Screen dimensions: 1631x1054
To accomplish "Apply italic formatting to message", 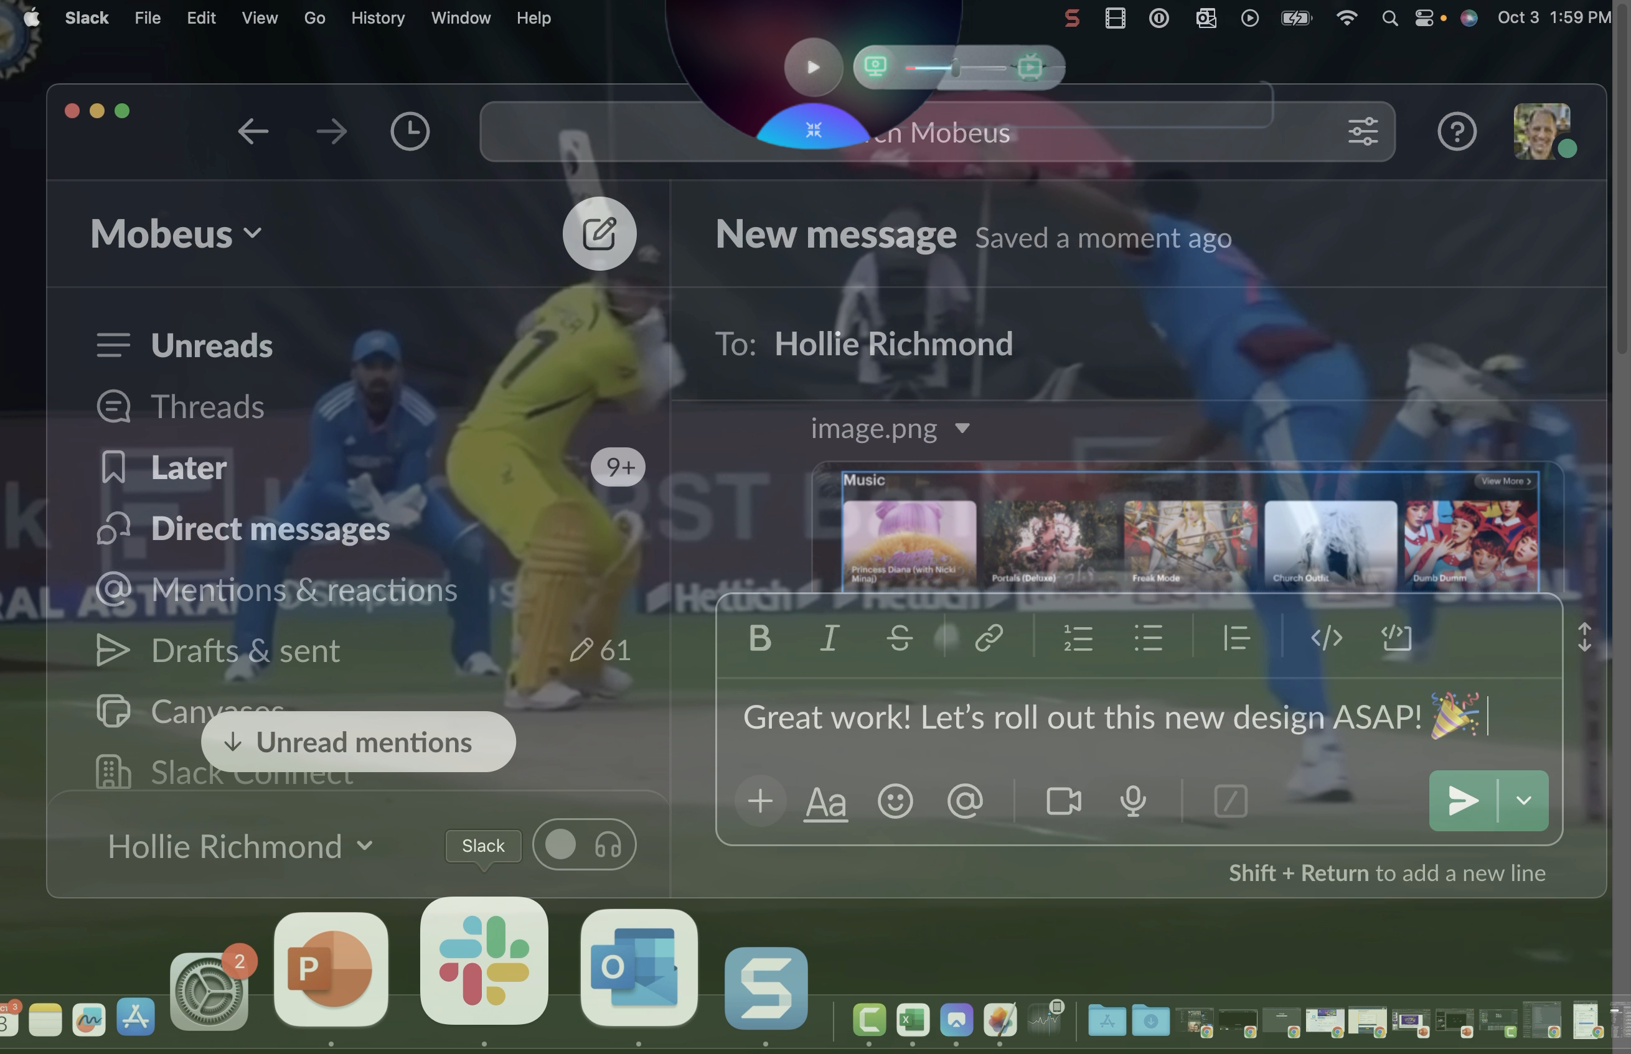I will pyautogui.click(x=829, y=638).
